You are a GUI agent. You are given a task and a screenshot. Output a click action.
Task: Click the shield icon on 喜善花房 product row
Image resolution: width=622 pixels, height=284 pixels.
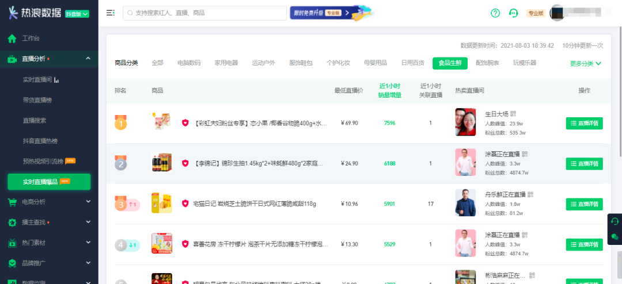click(x=185, y=244)
